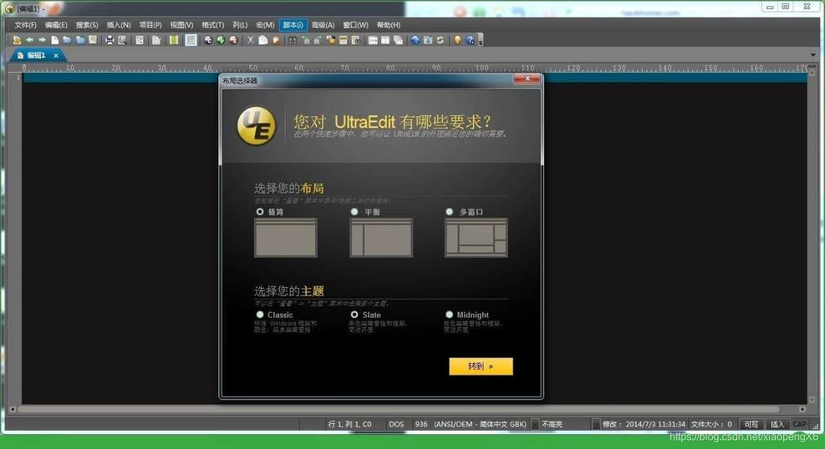Click the Open file toolbar icon
The height and width of the screenshot is (449, 825).
(x=68, y=40)
